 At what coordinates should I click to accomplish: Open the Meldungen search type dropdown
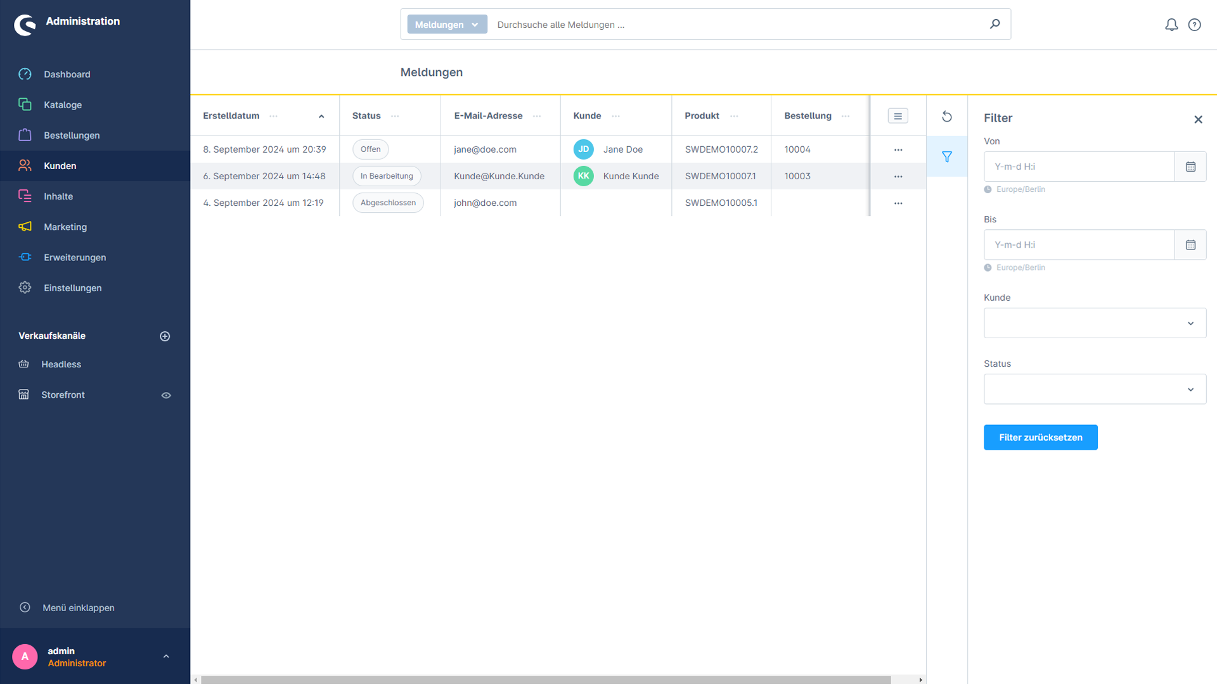point(447,24)
